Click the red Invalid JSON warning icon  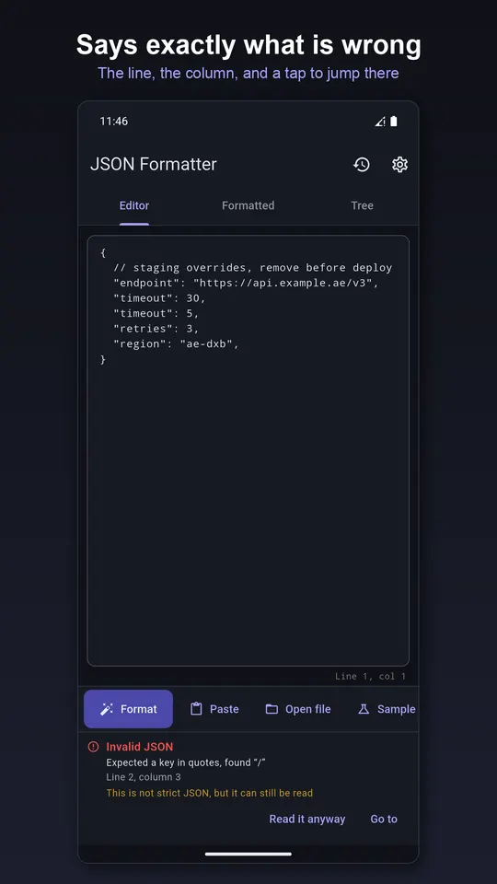coord(94,747)
